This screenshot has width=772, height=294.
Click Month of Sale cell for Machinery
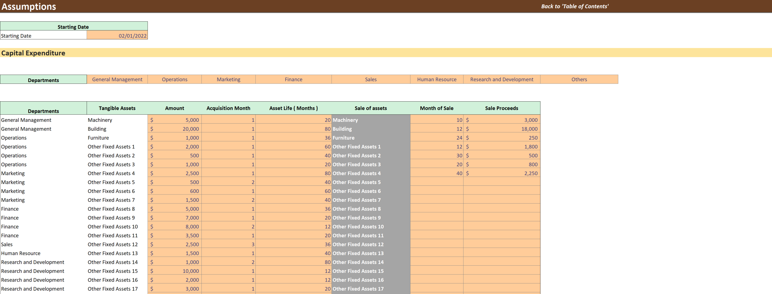tap(436, 120)
